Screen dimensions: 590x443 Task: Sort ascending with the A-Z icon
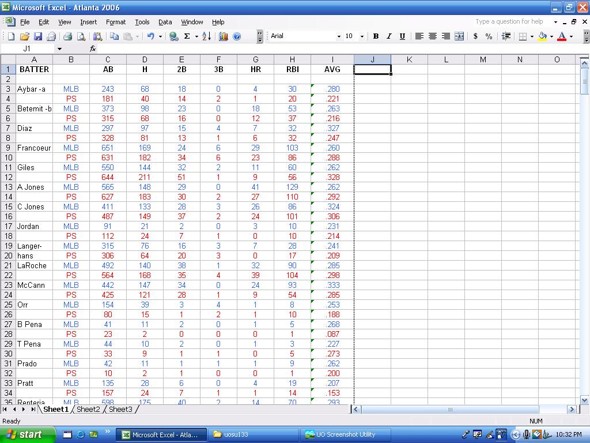206,36
